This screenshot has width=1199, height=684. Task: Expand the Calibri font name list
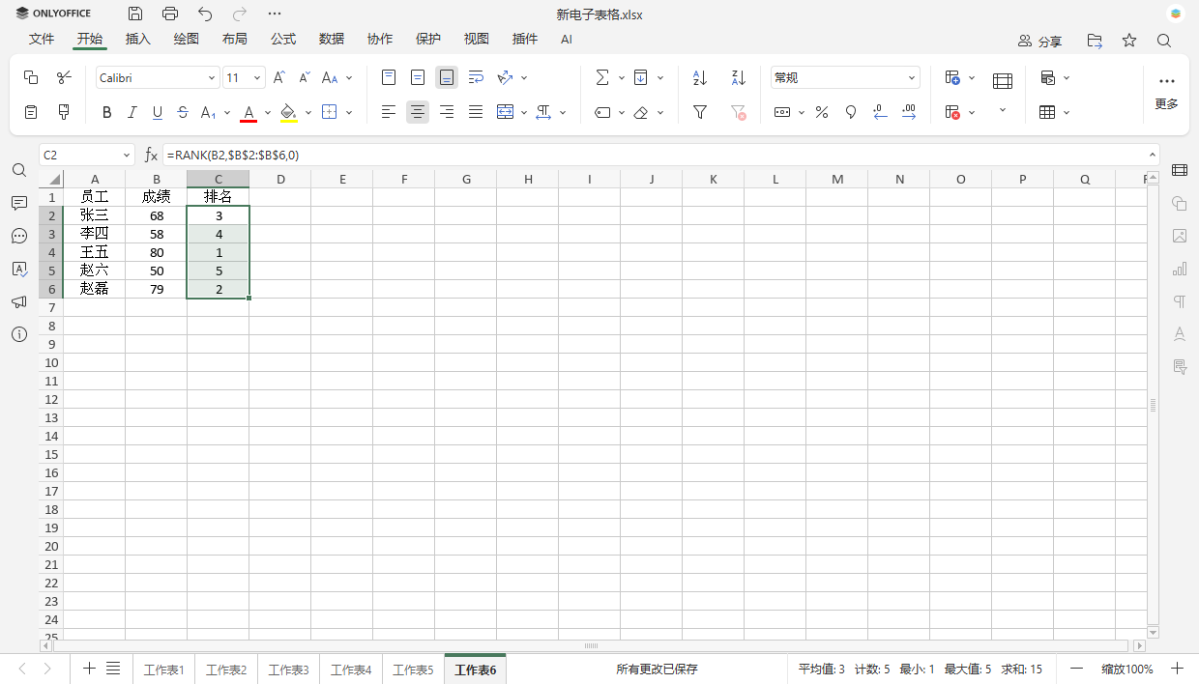pos(211,77)
